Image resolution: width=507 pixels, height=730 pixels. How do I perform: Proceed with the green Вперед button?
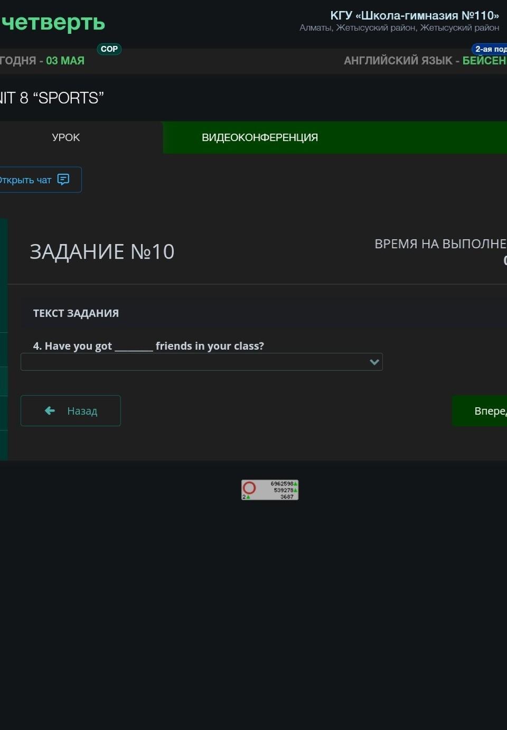(481, 410)
